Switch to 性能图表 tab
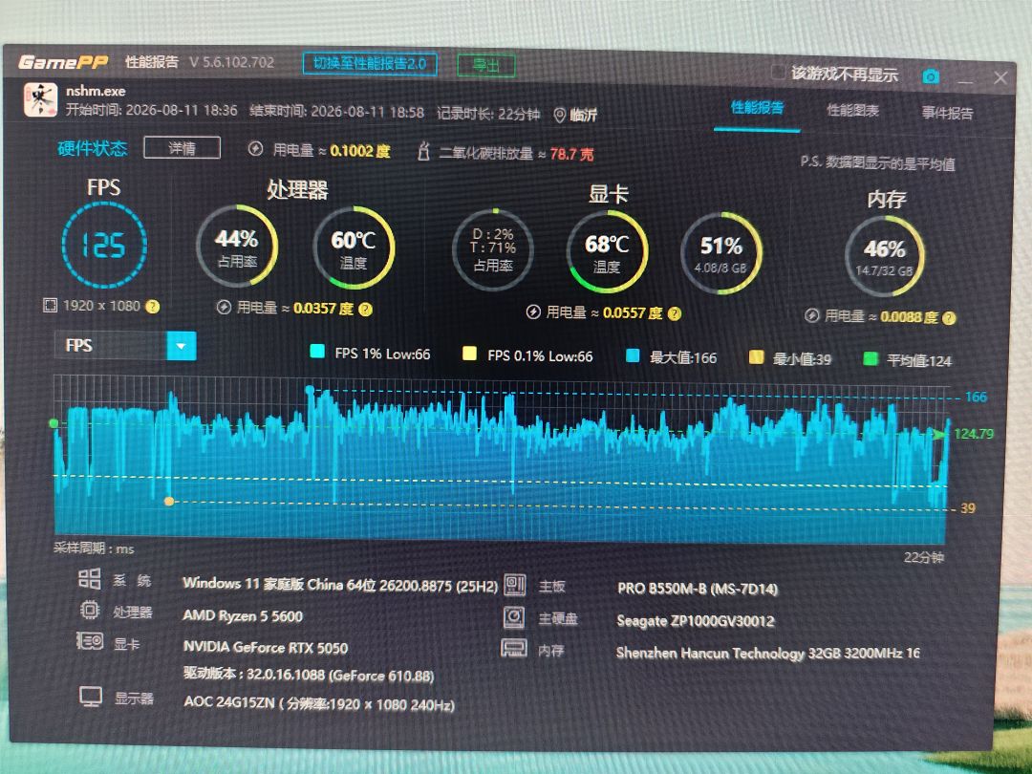Image resolution: width=1032 pixels, height=774 pixels. point(853,110)
